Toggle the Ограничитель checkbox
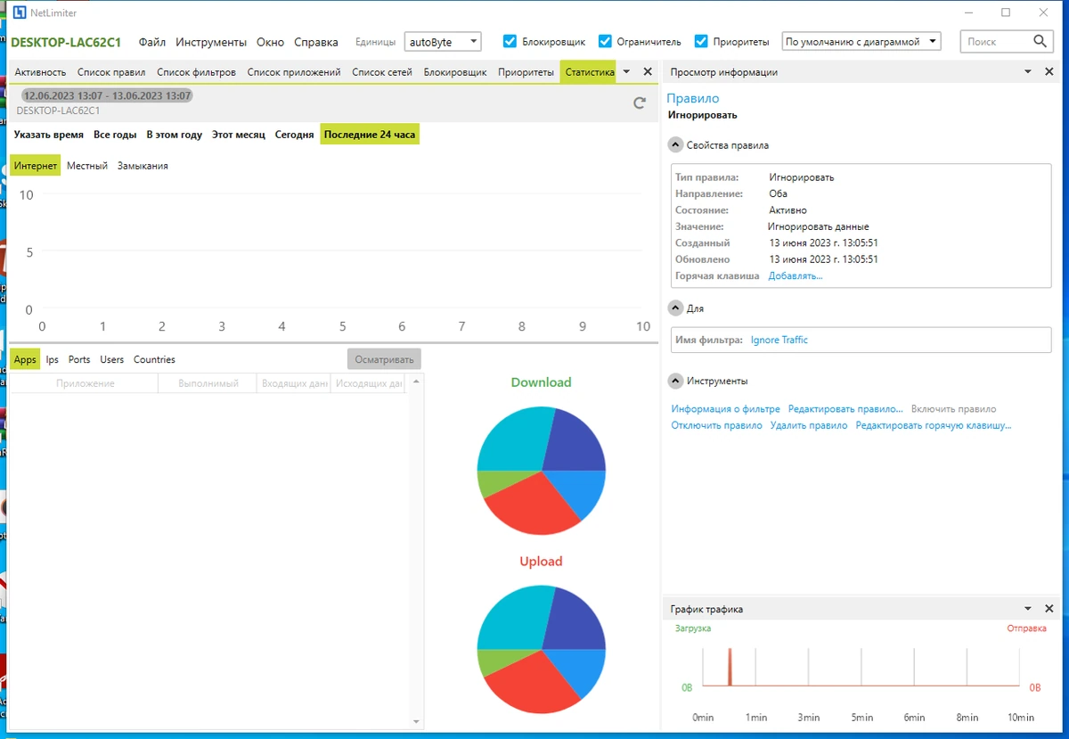This screenshot has height=739, width=1069. tap(605, 41)
